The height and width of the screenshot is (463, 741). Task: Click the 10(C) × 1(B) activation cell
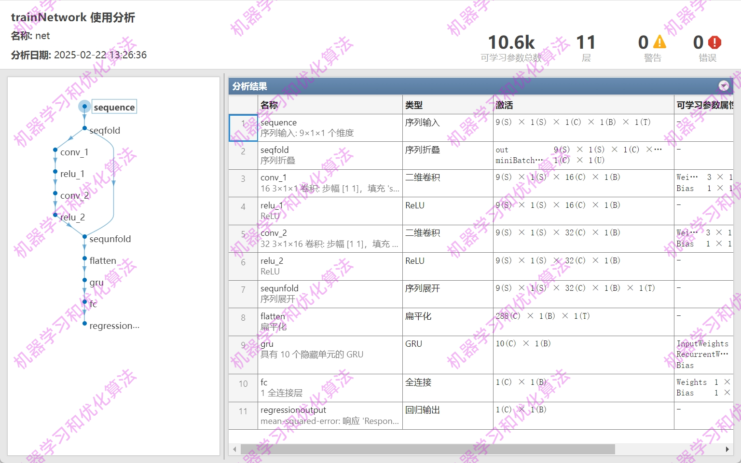tap(583, 355)
